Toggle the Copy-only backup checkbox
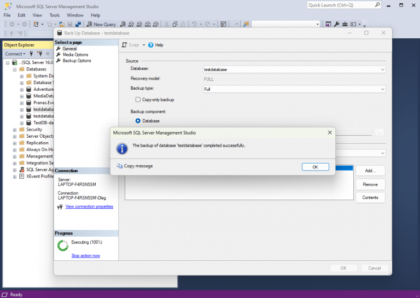420x298 pixels. 138,100
